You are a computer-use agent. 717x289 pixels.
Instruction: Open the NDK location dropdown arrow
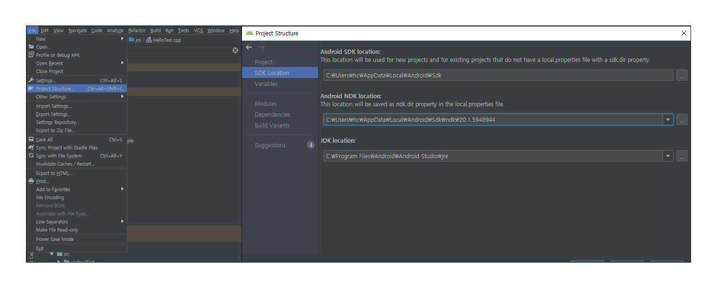(668, 119)
